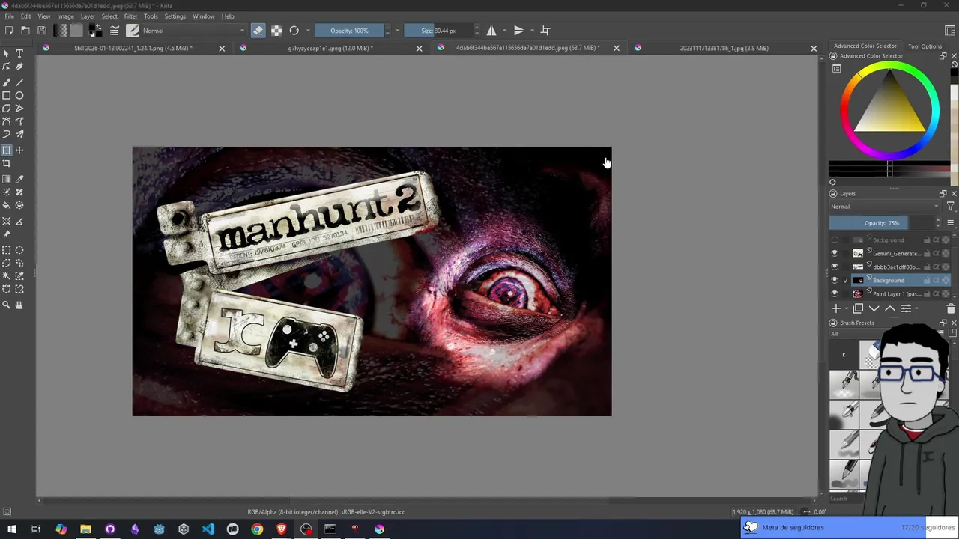Move the layer down in stack
The width and height of the screenshot is (959, 539).
pos(874,308)
